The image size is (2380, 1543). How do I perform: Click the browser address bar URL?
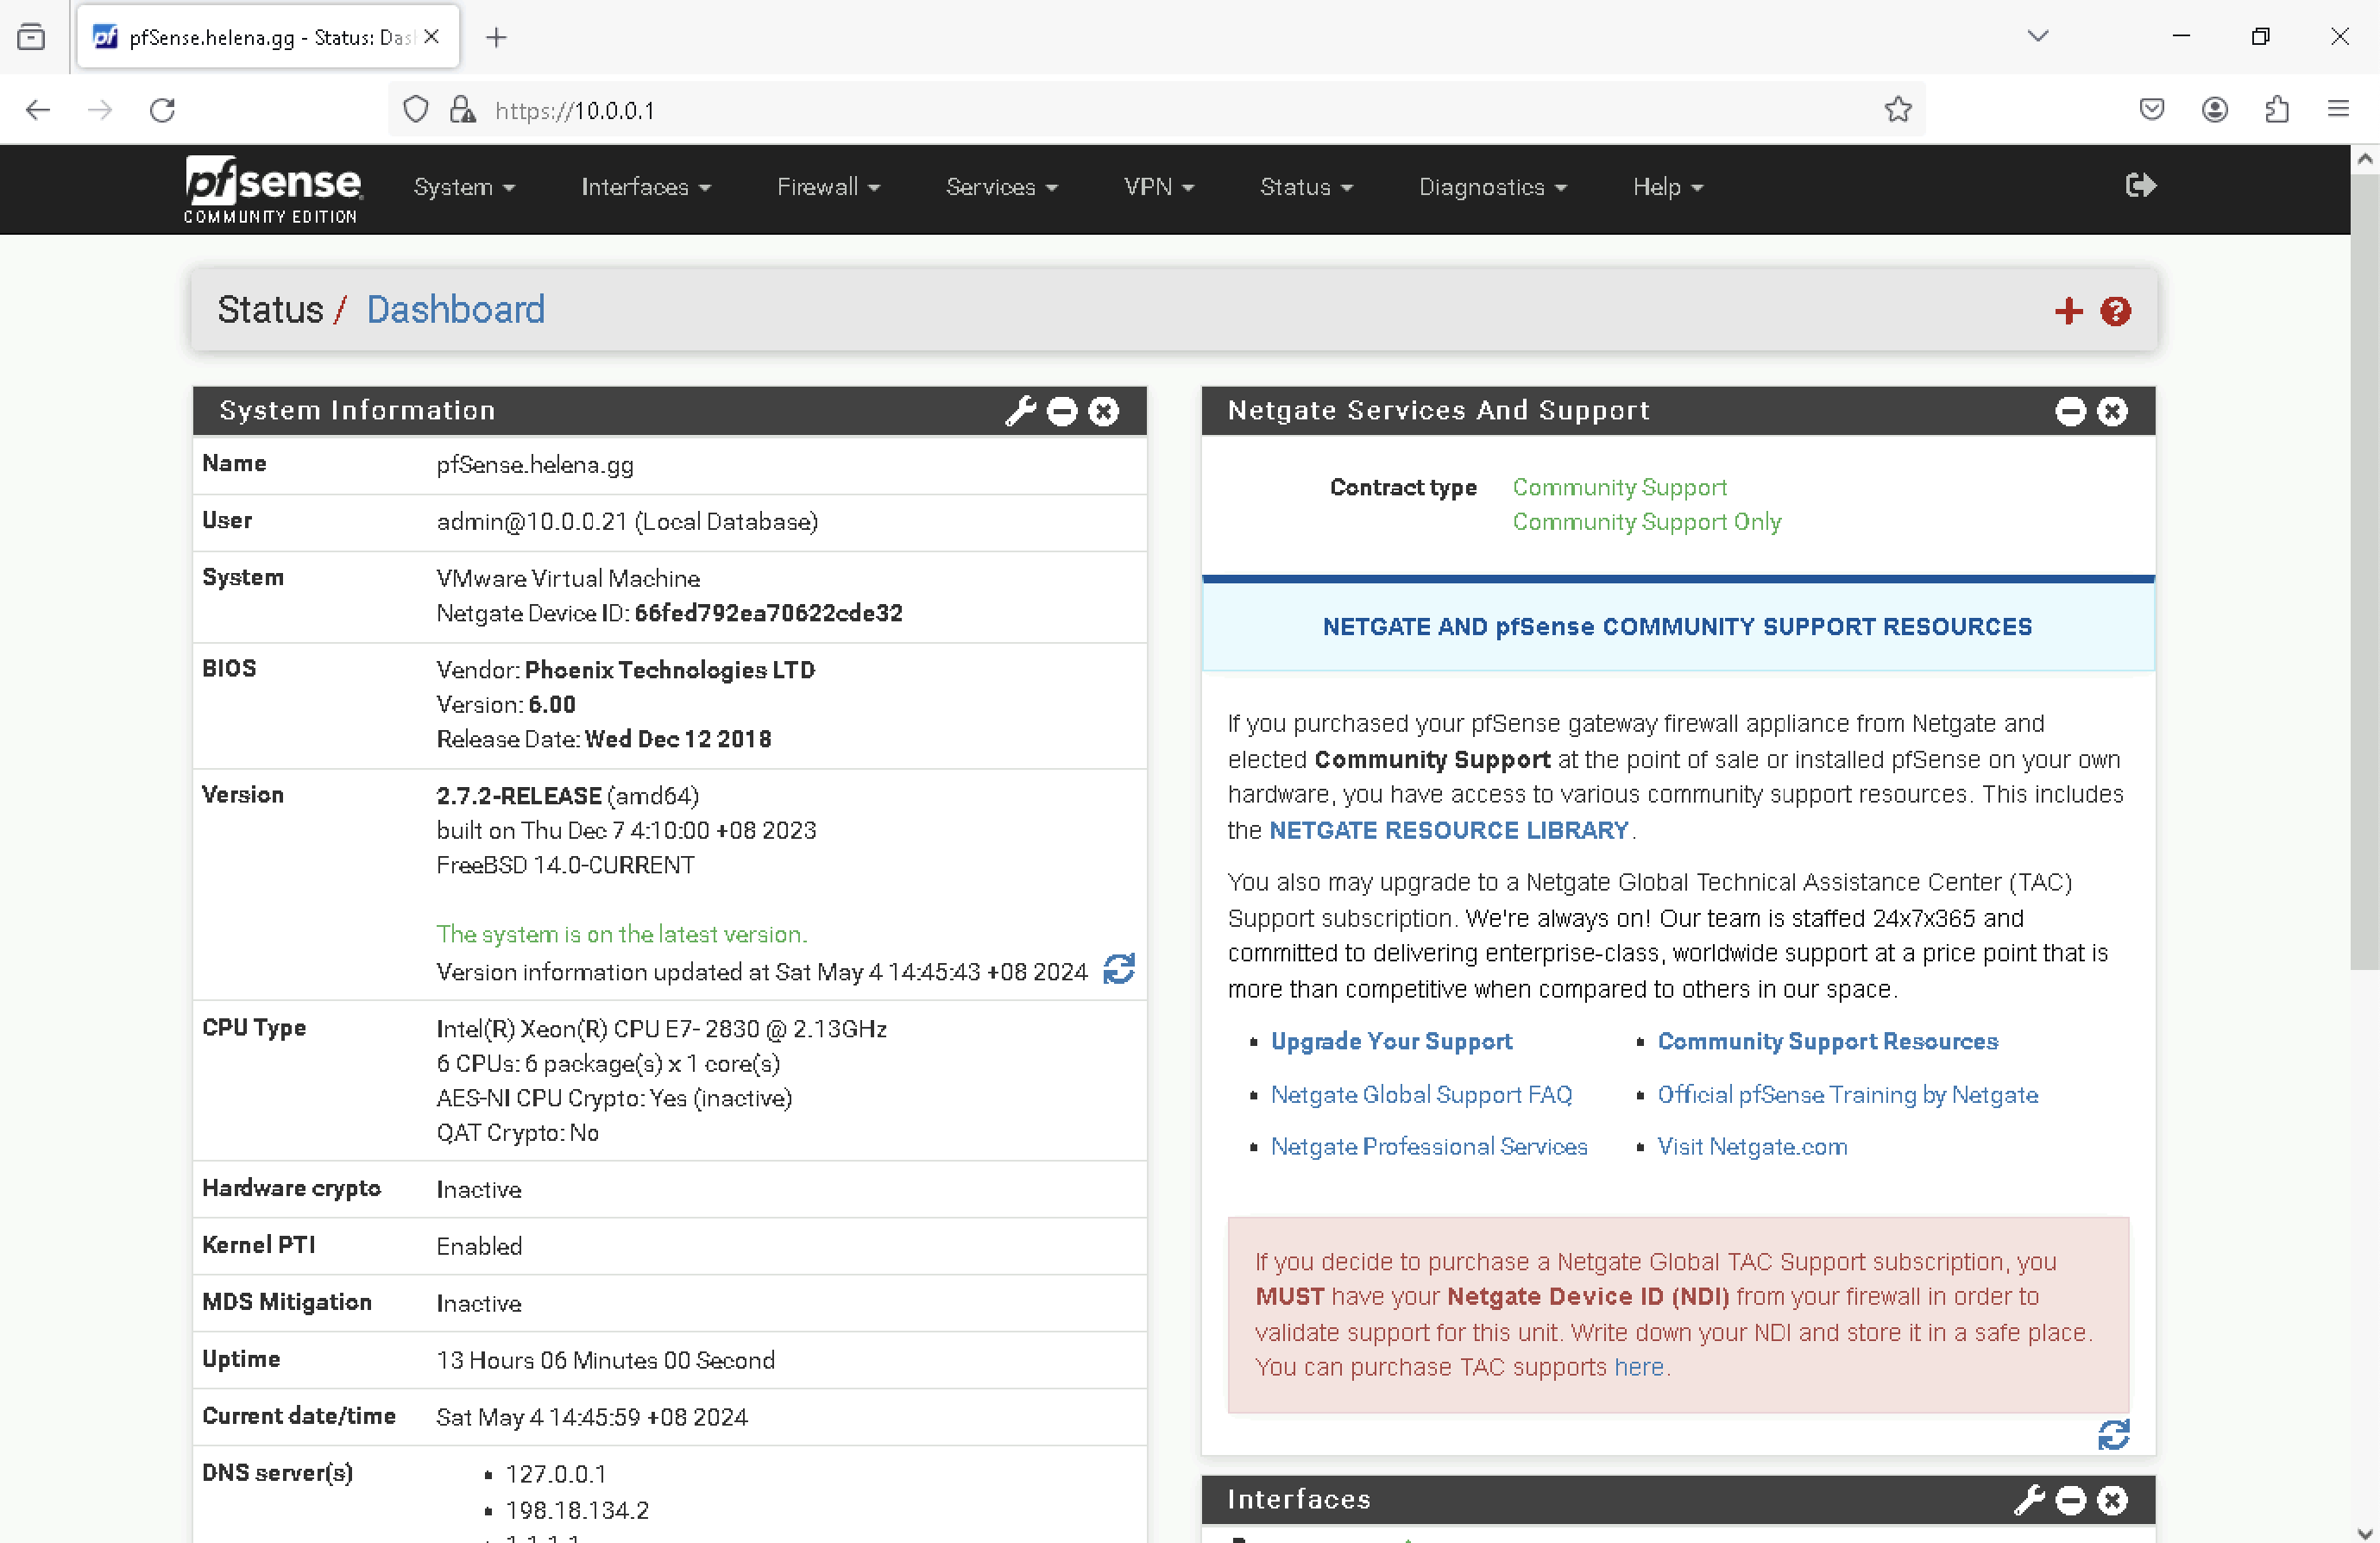[574, 110]
